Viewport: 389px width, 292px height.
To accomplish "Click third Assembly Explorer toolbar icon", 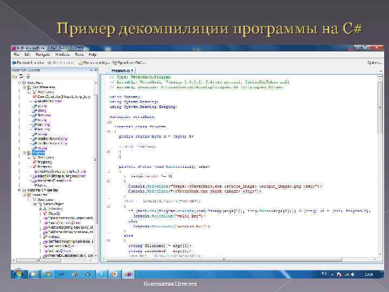I will point(28,76).
